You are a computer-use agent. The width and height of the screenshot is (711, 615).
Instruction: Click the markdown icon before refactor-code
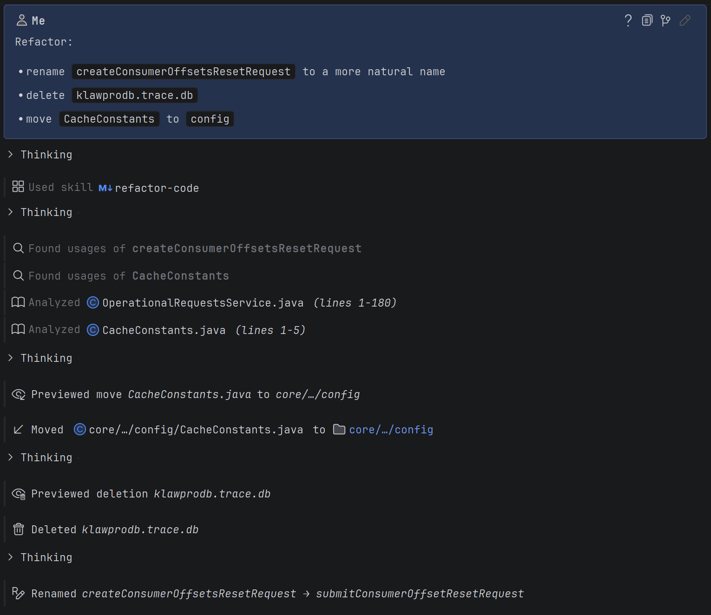pos(105,188)
